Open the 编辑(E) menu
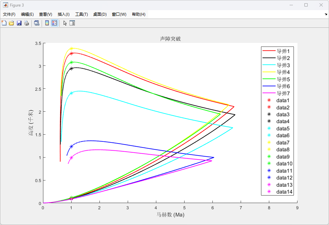Image resolution: width=329 pixels, height=225 pixels. (x=27, y=14)
